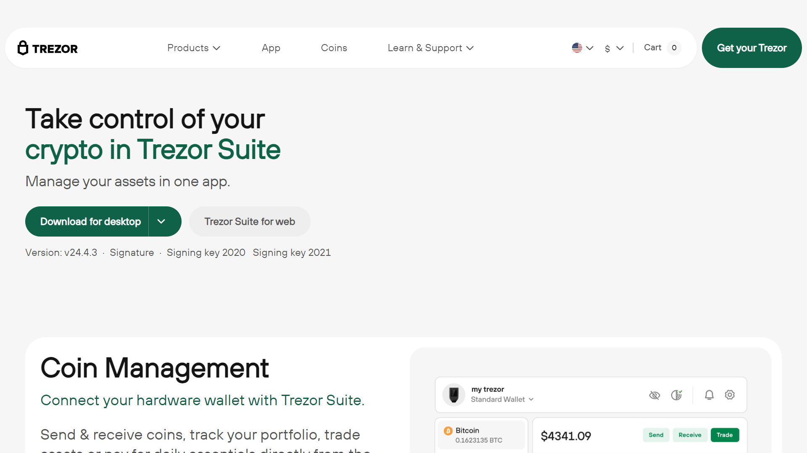Click the Signing key 2021 link
This screenshot has height=453, width=807.
pyautogui.click(x=292, y=253)
